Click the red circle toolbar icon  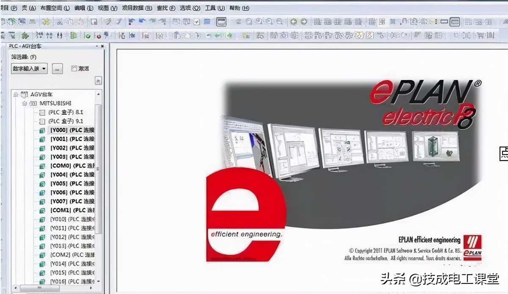[97, 36]
